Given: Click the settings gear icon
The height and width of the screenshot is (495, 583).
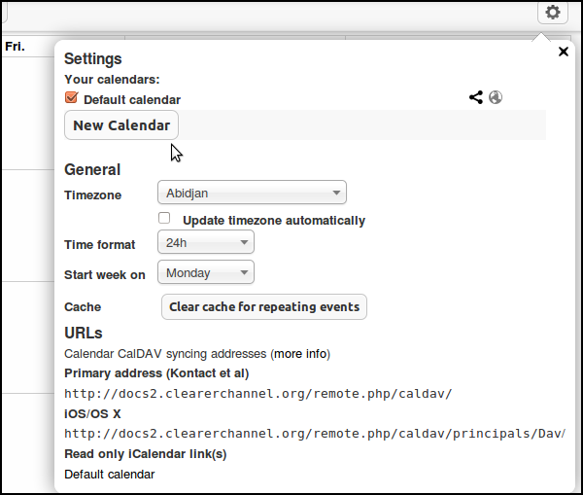Looking at the screenshot, I should pyautogui.click(x=552, y=13).
